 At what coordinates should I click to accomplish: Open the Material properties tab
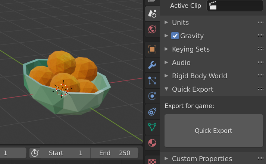tap(152, 143)
